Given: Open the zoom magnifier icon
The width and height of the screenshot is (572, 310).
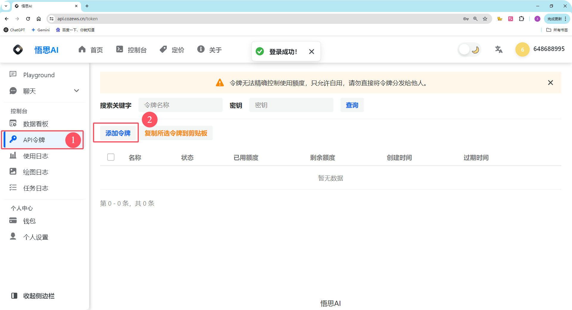Looking at the screenshot, I should (x=475, y=18).
